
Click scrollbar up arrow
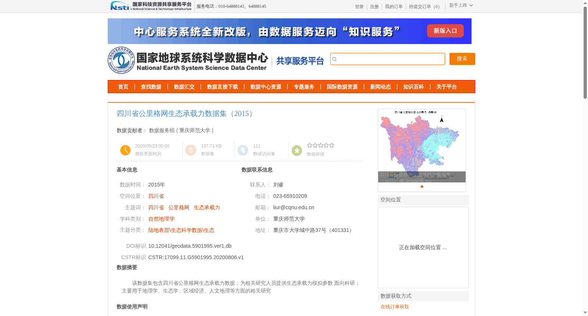(585, 3)
